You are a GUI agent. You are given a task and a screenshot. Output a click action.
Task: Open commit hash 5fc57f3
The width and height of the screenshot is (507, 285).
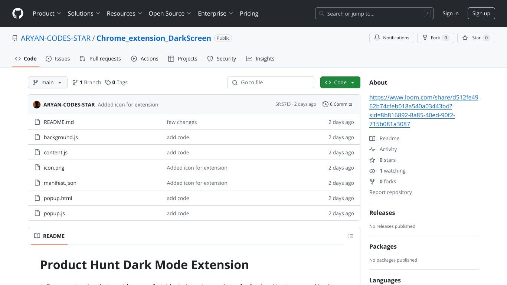pyautogui.click(x=283, y=104)
